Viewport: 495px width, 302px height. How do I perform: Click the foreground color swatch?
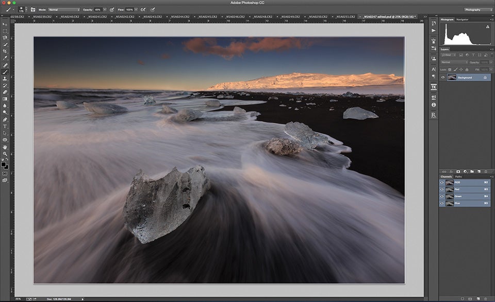(4, 165)
